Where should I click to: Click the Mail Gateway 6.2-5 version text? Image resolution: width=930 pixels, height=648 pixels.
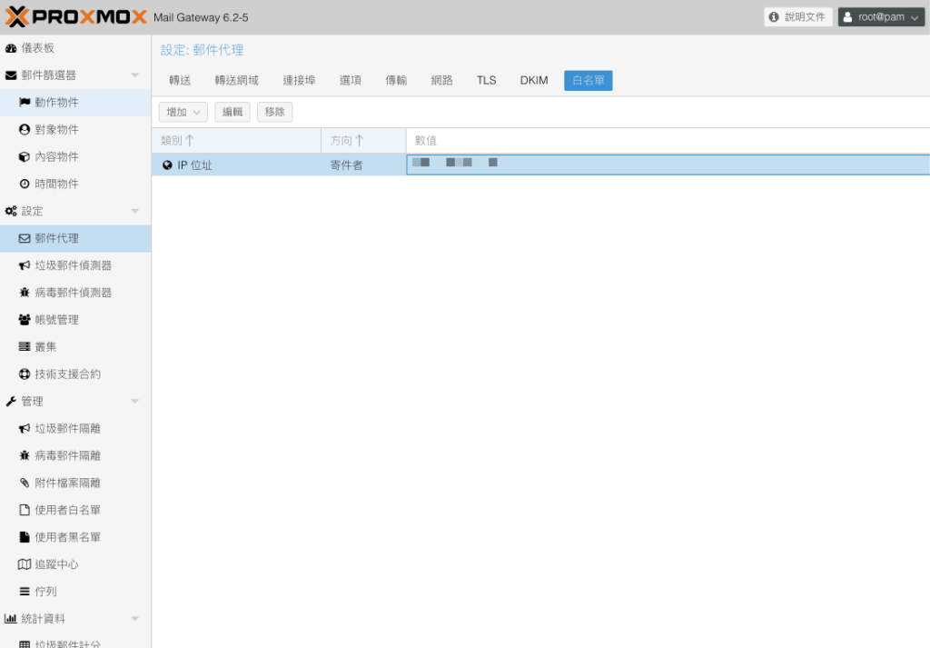(x=201, y=18)
